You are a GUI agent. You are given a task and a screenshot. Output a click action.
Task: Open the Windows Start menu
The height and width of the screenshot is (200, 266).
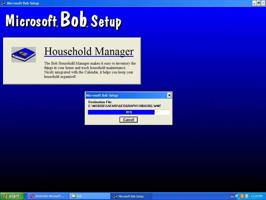pos(12,196)
